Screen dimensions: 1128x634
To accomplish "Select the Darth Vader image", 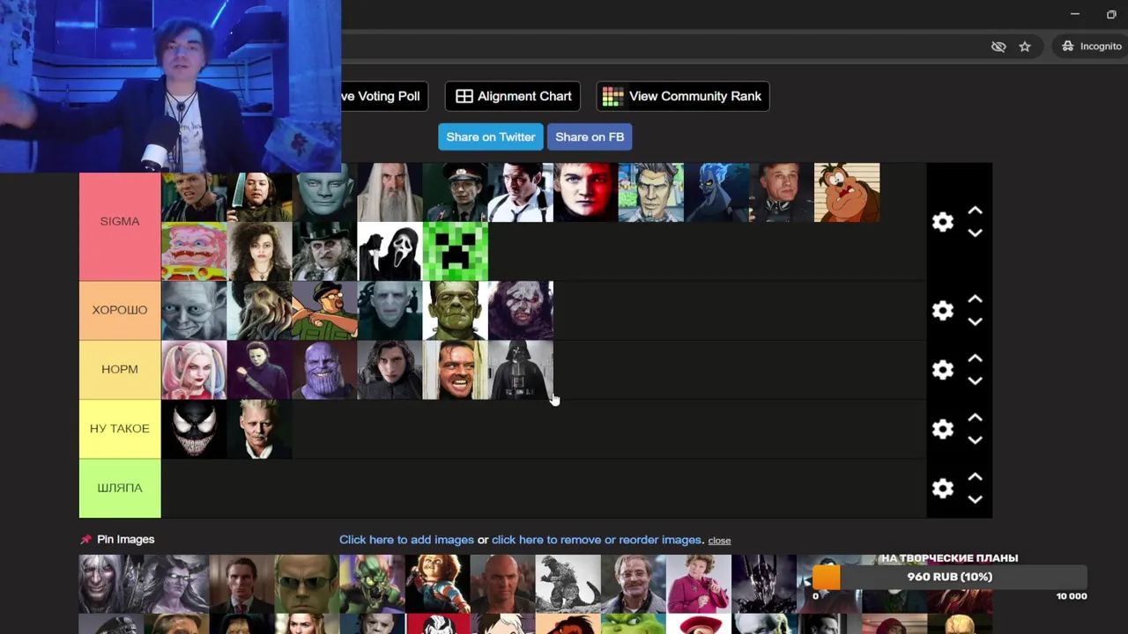I will [x=521, y=370].
